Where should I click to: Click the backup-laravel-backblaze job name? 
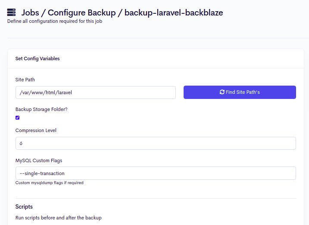(x=174, y=12)
